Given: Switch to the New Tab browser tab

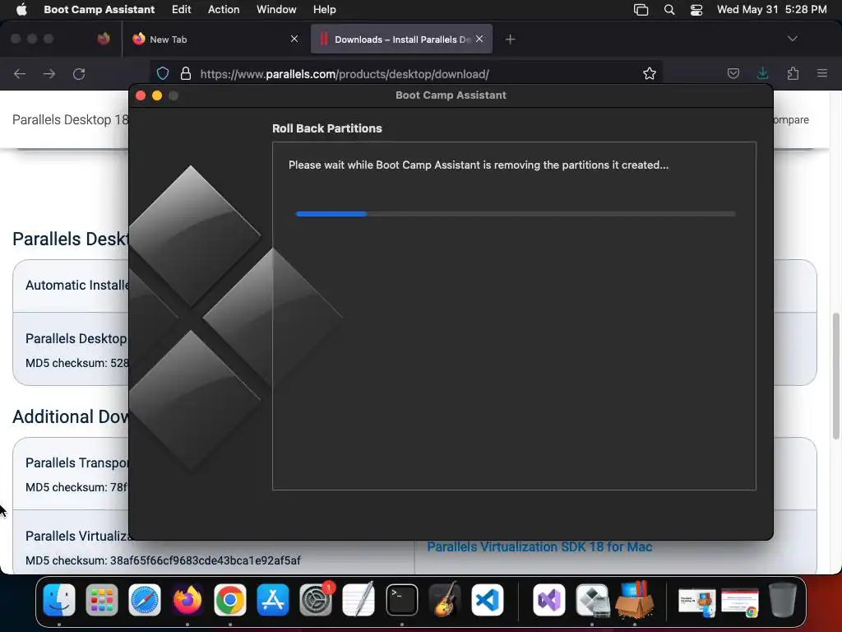Looking at the screenshot, I should click(x=215, y=39).
